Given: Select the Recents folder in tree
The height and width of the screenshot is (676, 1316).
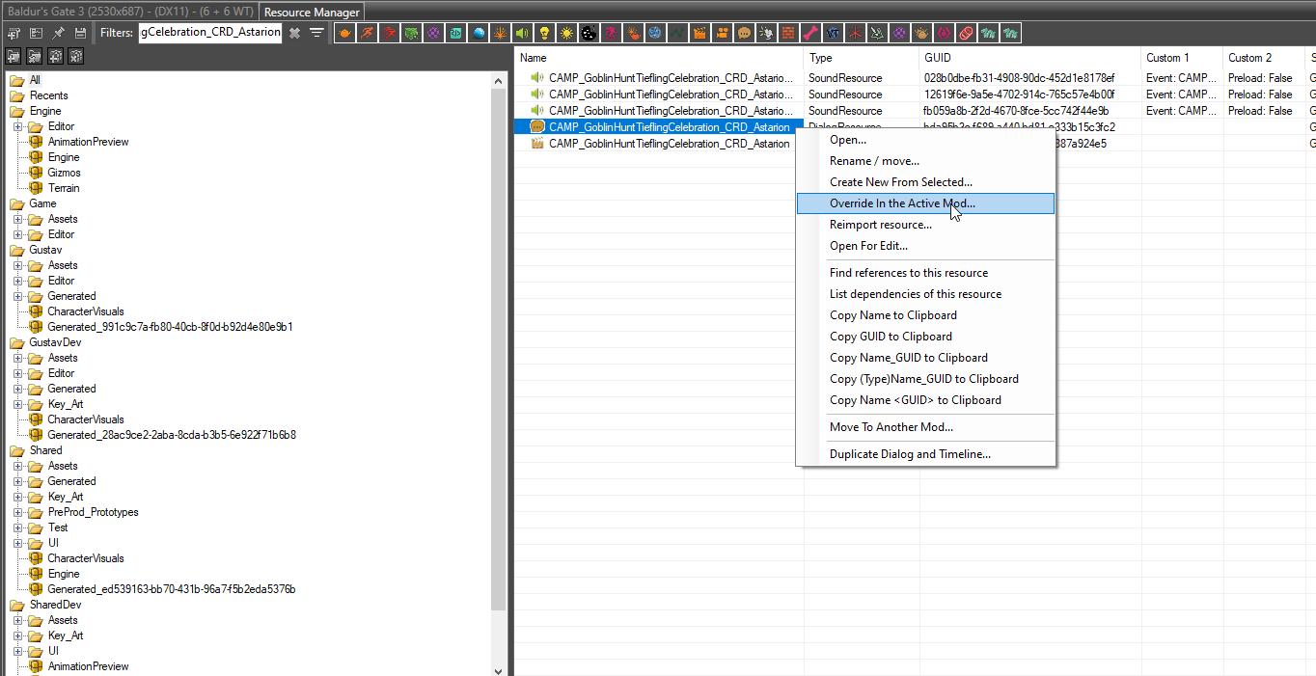Looking at the screenshot, I should (48, 95).
